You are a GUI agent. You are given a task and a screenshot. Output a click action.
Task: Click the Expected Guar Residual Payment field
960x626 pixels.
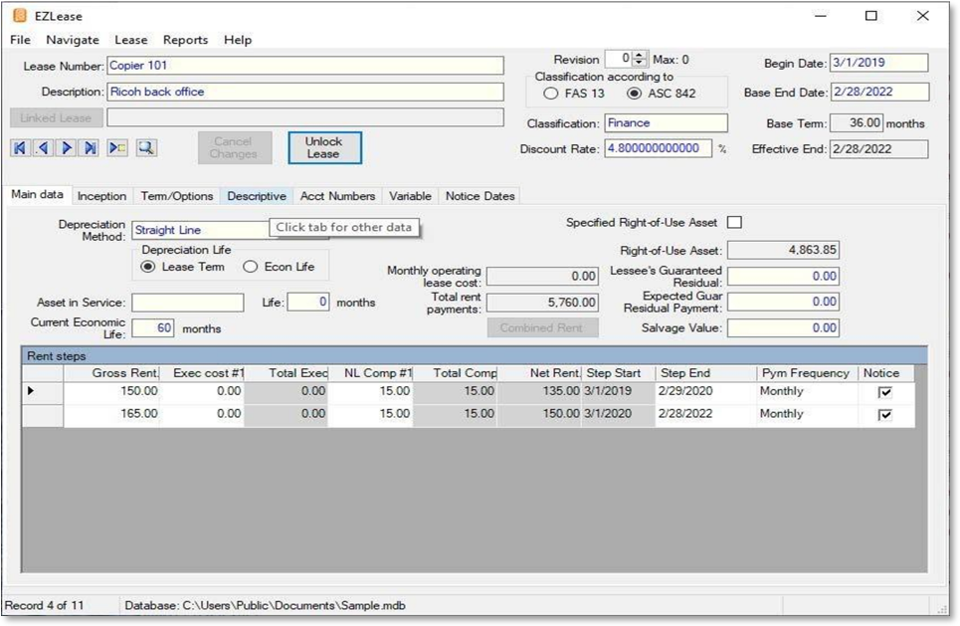pos(783,302)
